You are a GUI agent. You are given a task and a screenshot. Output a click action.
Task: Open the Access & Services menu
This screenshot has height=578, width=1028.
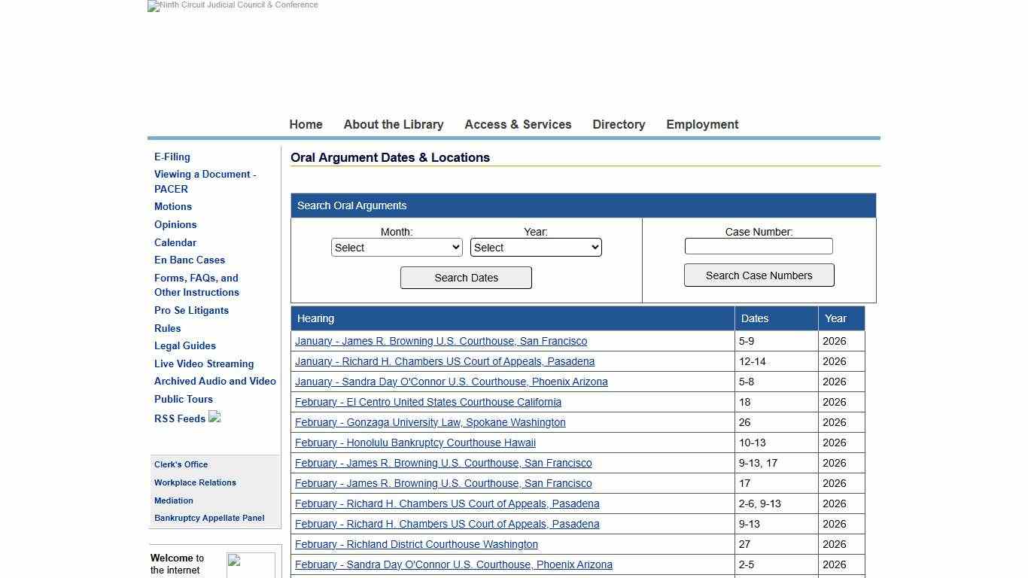518,124
